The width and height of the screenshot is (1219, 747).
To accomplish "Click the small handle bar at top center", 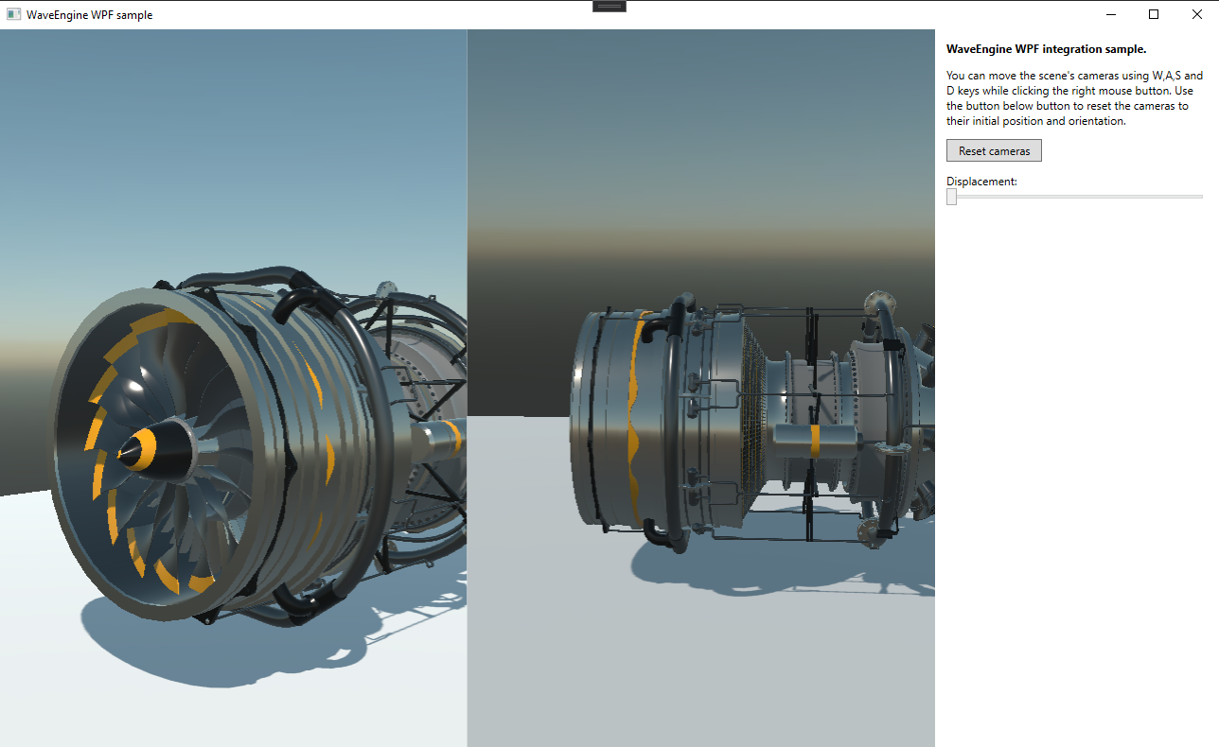I will pos(609,6).
